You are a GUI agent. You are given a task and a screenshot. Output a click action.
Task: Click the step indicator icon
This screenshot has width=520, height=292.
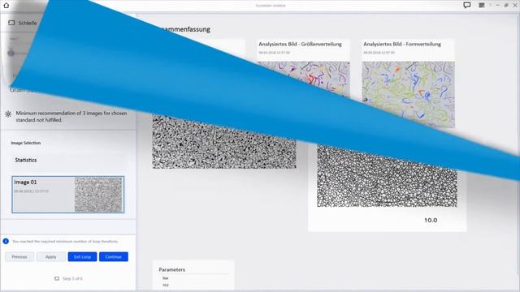[x=57, y=278]
